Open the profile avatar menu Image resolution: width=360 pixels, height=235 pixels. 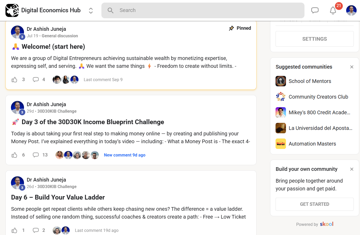(x=351, y=10)
